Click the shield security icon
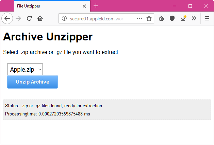 click(172, 18)
